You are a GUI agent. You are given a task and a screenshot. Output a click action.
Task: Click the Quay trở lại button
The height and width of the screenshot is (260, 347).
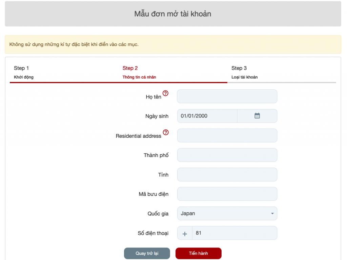point(147,253)
